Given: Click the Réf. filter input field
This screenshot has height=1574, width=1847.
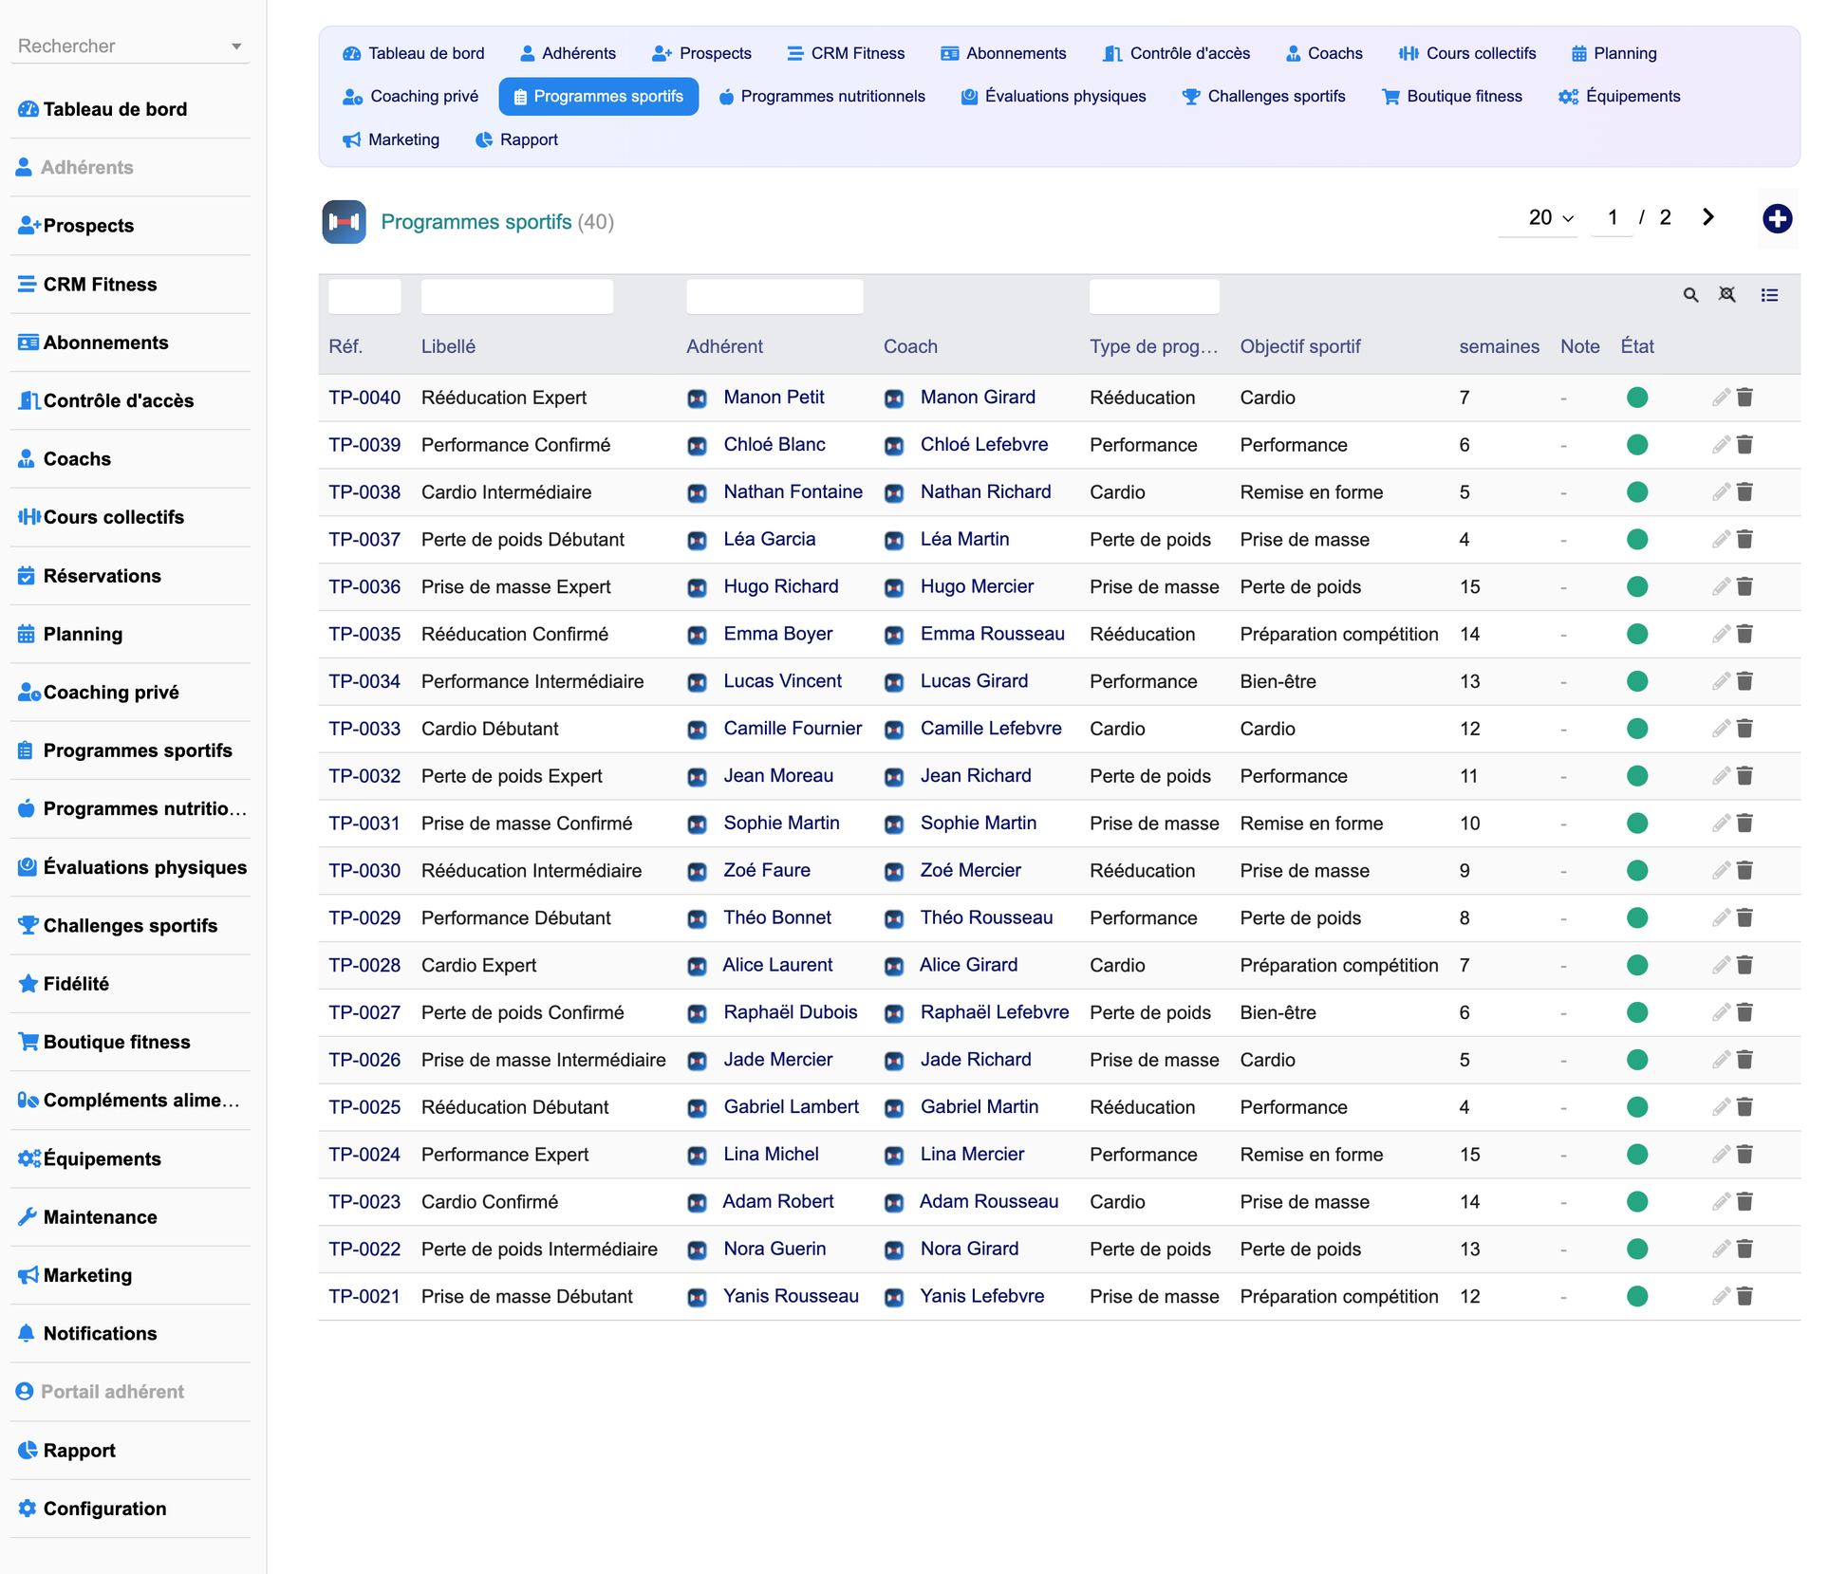Looking at the screenshot, I should pyautogui.click(x=364, y=296).
